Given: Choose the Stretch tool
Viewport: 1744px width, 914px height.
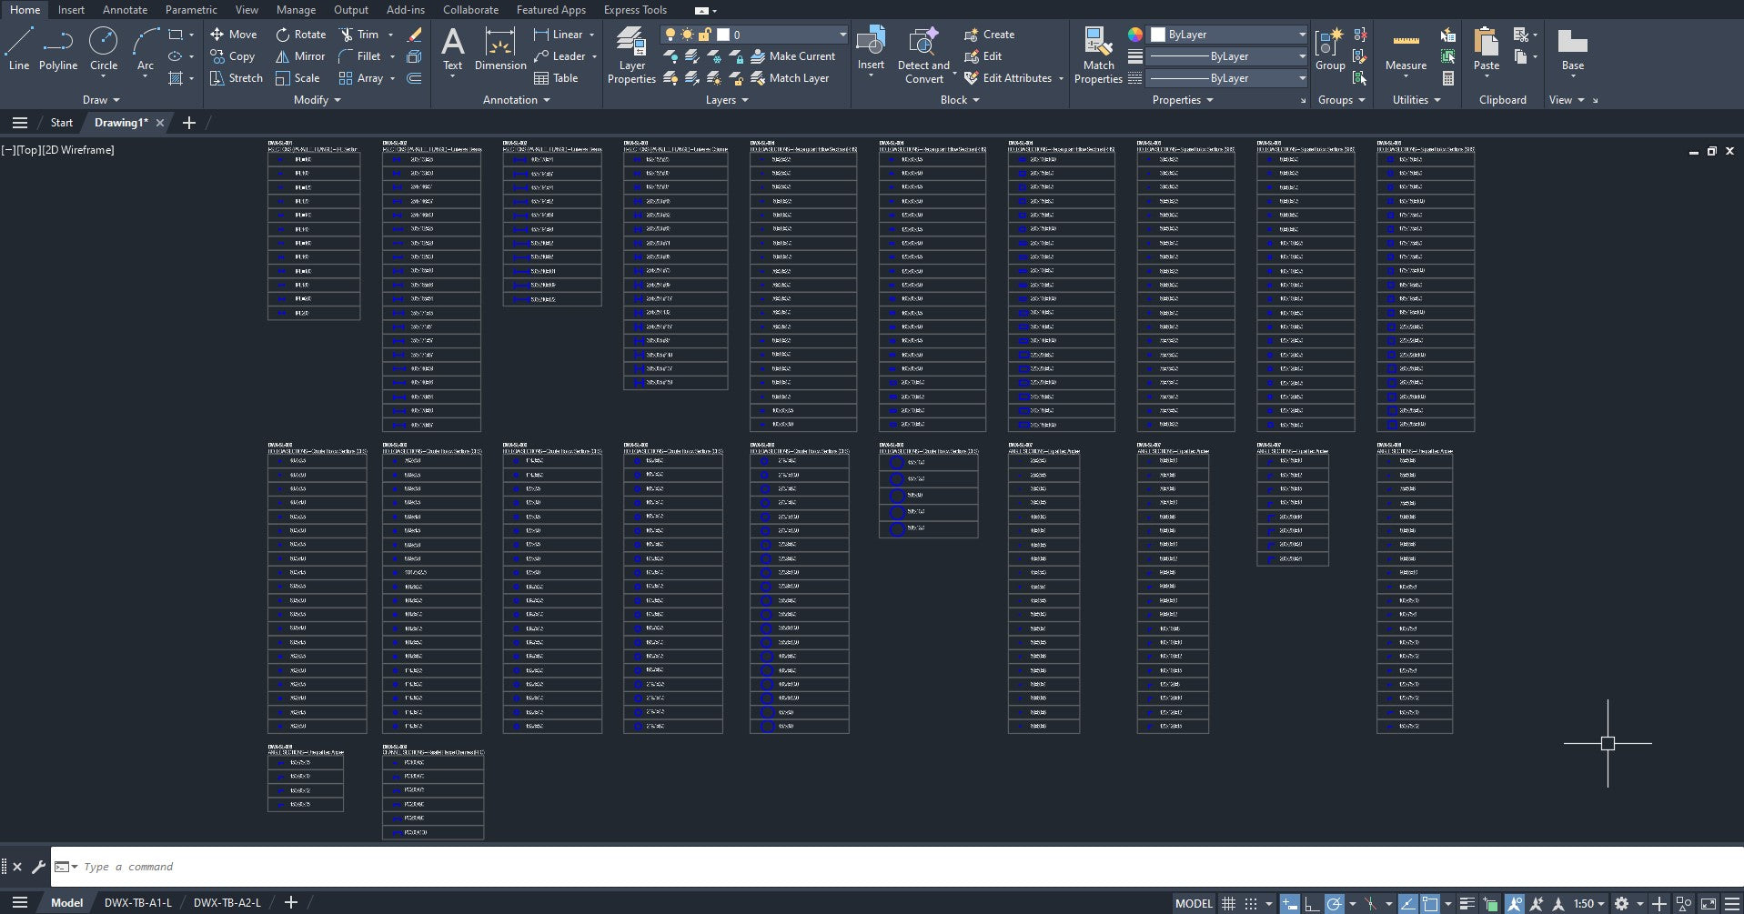Looking at the screenshot, I should pos(237,78).
